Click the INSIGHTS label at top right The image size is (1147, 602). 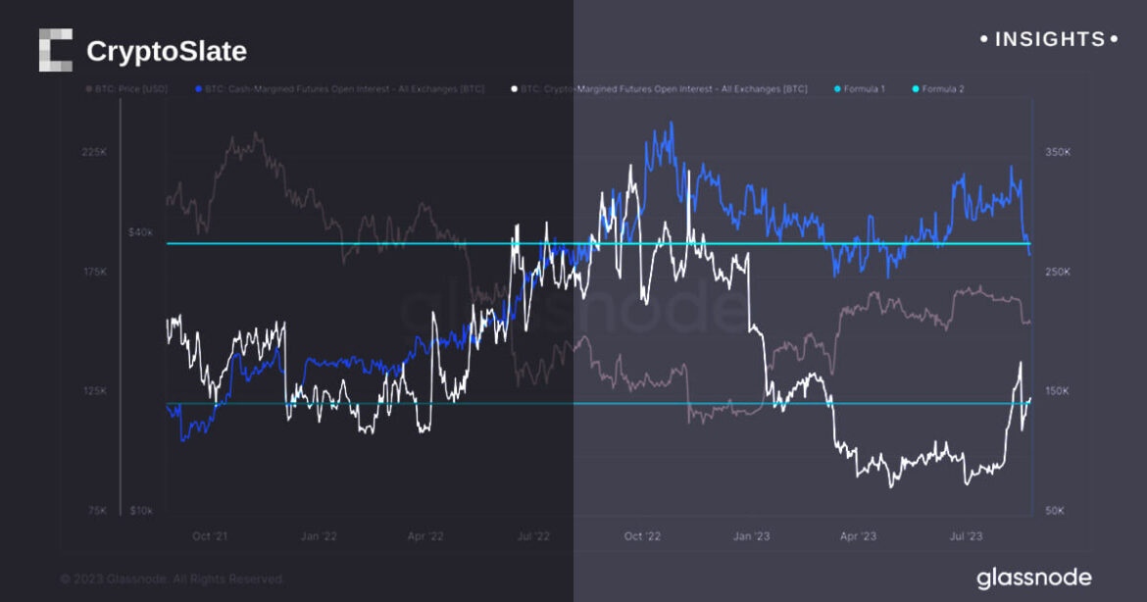tap(1050, 40)
